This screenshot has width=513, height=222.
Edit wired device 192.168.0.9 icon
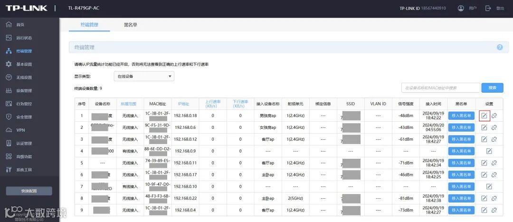coord(489,151)
